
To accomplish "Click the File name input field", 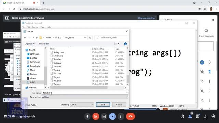I will (85, 93).
